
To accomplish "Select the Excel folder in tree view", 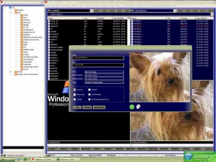I will coord(24,42).
